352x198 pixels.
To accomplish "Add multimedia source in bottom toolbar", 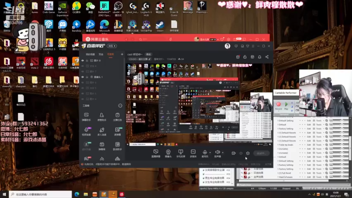I will click(x=193, y=154).
